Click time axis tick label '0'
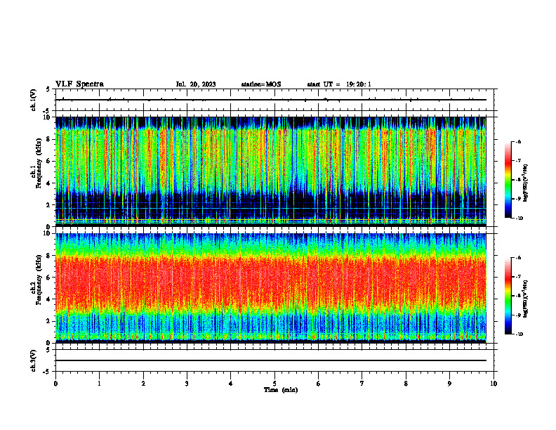 coord(55,384)
